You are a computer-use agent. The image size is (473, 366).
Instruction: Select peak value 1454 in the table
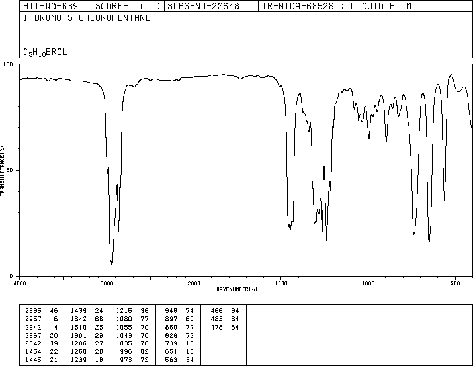point(33,351)
